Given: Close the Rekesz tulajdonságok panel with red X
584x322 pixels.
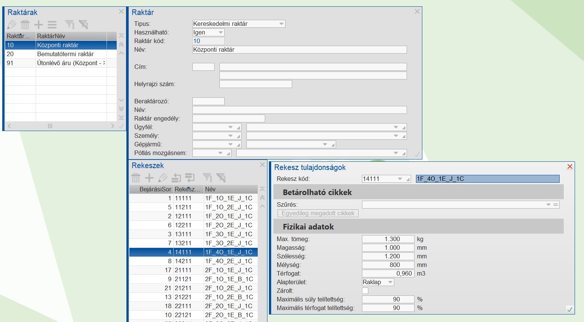Looking at the screenshot, I should [x=570, y=167].
